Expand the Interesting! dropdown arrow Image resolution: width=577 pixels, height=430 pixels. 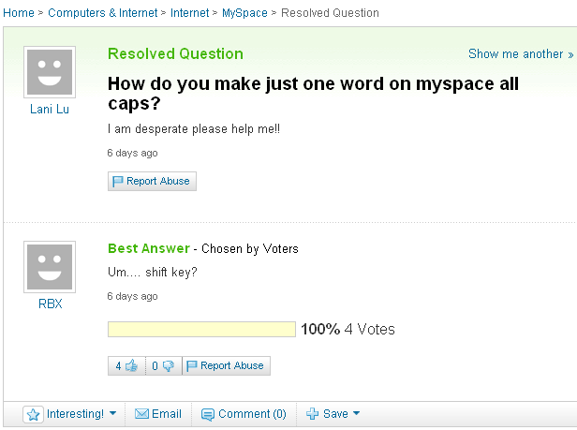(x=113, y=413)
